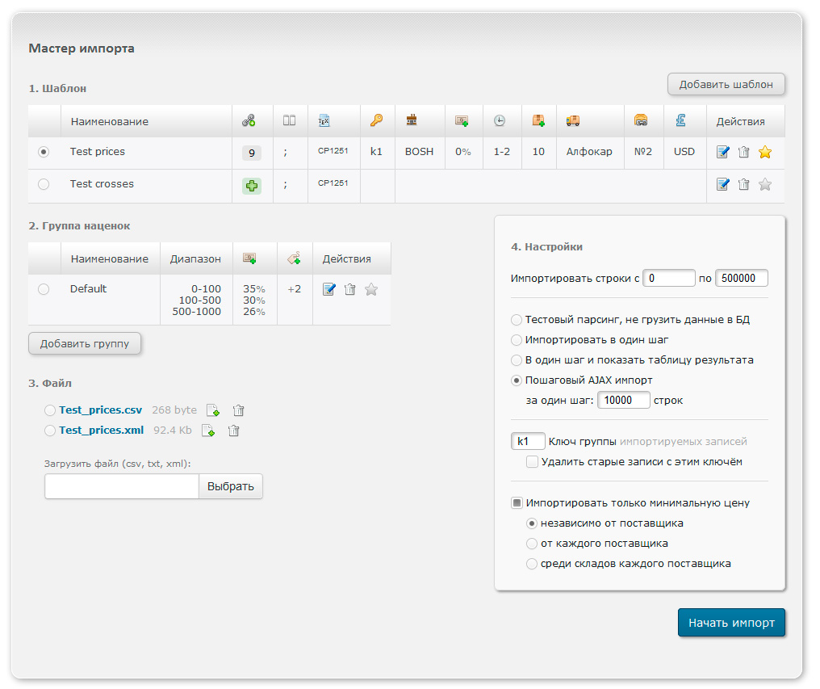Open the Test_prices.xml file link
This screenshot has width=820, height=689.
click(x=102, y=431)
